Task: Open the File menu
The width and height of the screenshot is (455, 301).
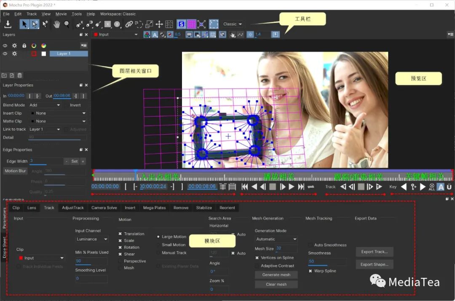Action: (6, 14)
